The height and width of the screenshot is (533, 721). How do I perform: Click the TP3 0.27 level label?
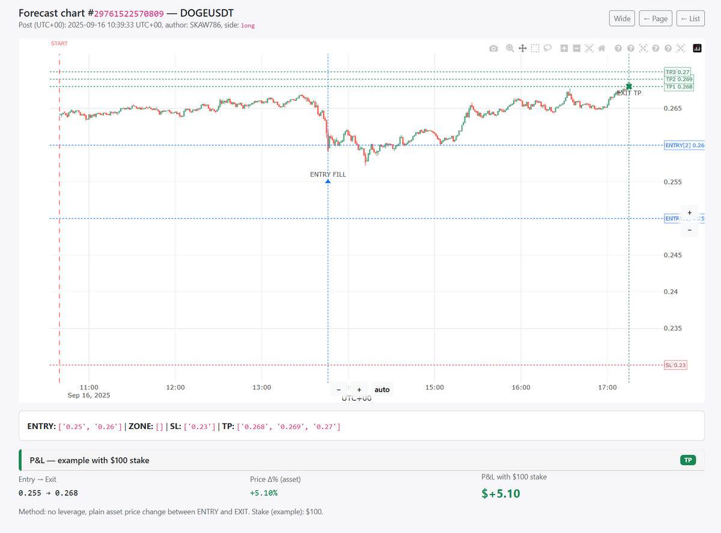pyautogui.click(x=678, y=72)
